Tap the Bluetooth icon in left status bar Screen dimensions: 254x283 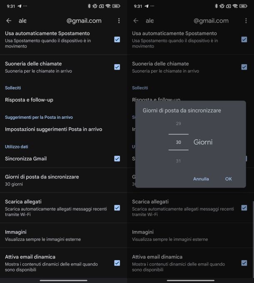(89, 6)
